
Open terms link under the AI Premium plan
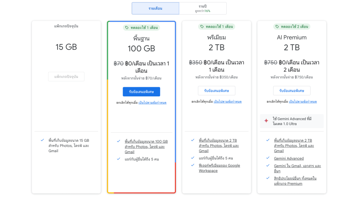pyautogui.click(x=303, y=102)
